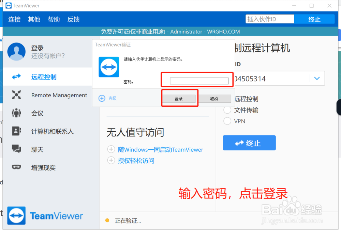Click the Remote Management icon
341x232 pixels.
(x=16, y=95)
